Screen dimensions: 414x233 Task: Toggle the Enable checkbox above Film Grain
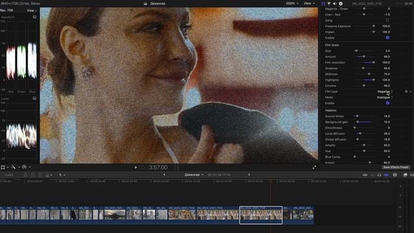tap(387, 38)
